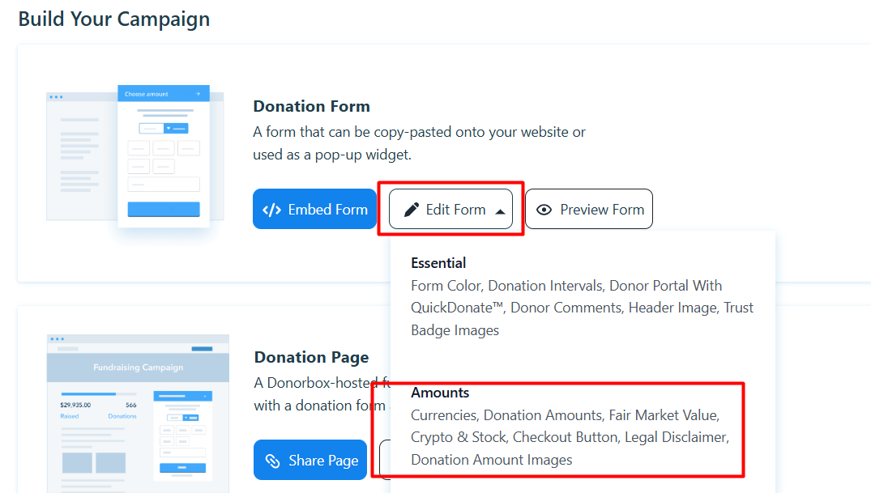This screenshot has width=871, height=493.
Task: Open the Essential settings group
Action: (438, 263)
